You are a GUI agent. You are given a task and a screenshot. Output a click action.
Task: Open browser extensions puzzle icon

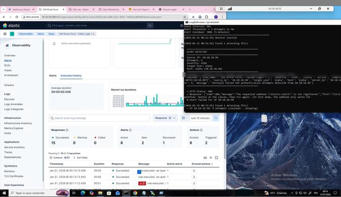click(x=207, y=17)
